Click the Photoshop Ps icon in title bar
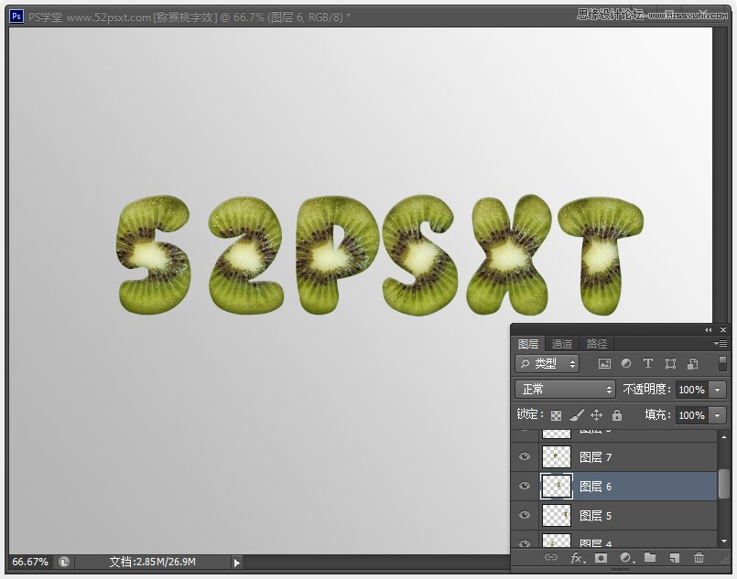Screen dimensions: 737x579 click(x=16, y=16)
